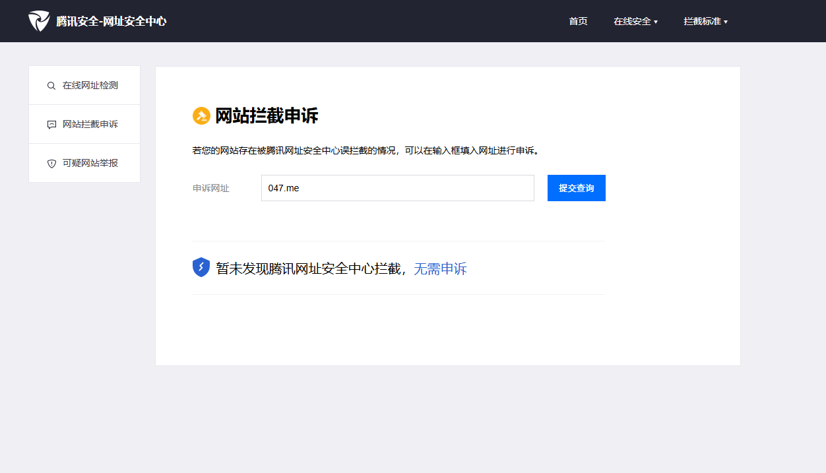Click the blue shield icon in the result
This screenshot has height=473, width=826.
click(x=201, y=267)
